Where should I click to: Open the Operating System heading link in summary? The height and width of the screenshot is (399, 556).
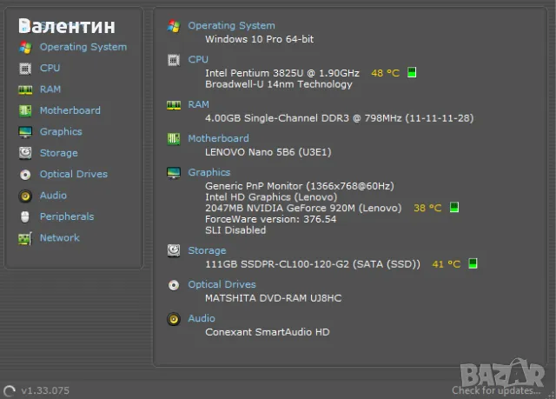tap(231, 26)
